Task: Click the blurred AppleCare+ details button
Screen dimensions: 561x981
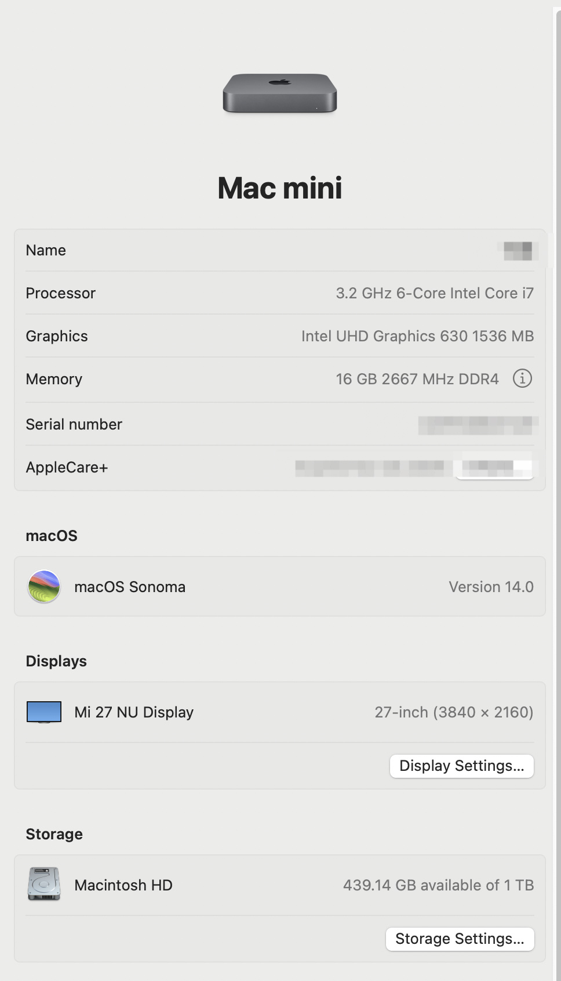Action: tap(494, 468)
